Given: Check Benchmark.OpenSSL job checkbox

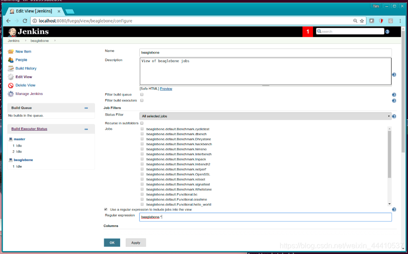Looking at the screenshot, I should (142, 174).
